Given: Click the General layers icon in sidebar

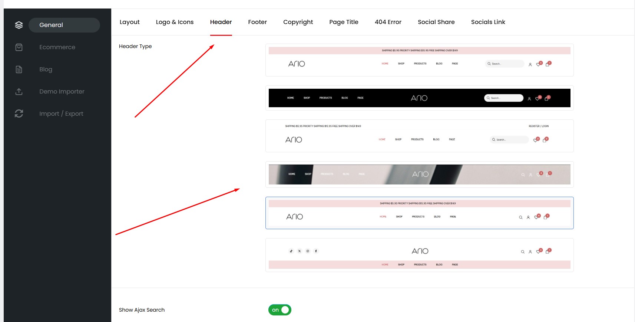Looking at the screenshot, I should click(19, 25).
